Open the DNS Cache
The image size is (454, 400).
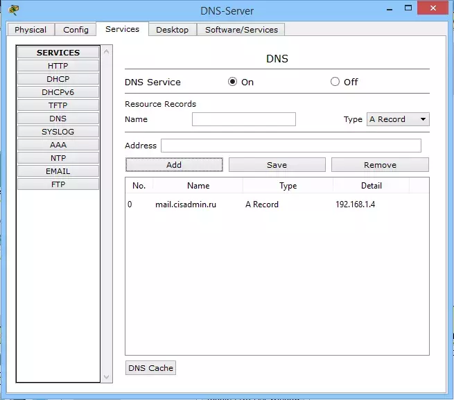150,368
